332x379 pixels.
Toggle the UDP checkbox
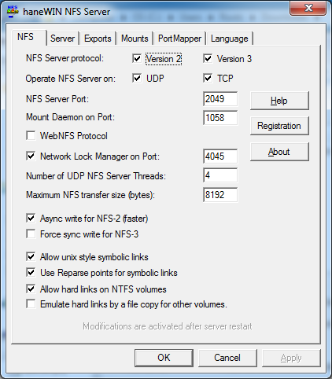click(x=137, y=78)
